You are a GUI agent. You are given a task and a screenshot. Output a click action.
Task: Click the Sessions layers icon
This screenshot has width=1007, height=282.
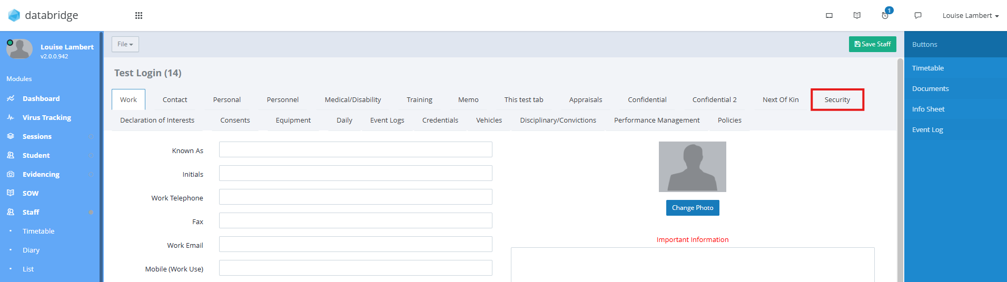point(11,136)
